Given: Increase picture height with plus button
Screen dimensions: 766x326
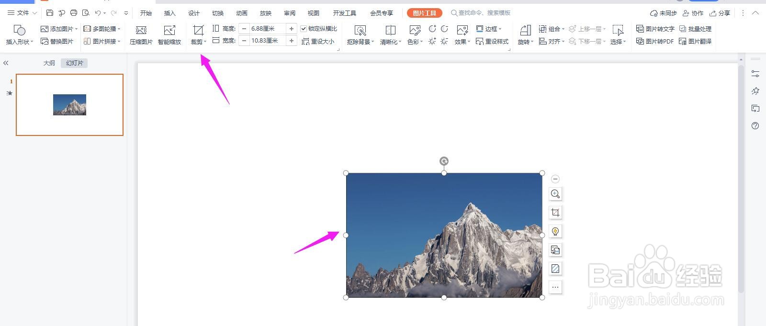Looking at the screenshot, I should pos(292,29).
